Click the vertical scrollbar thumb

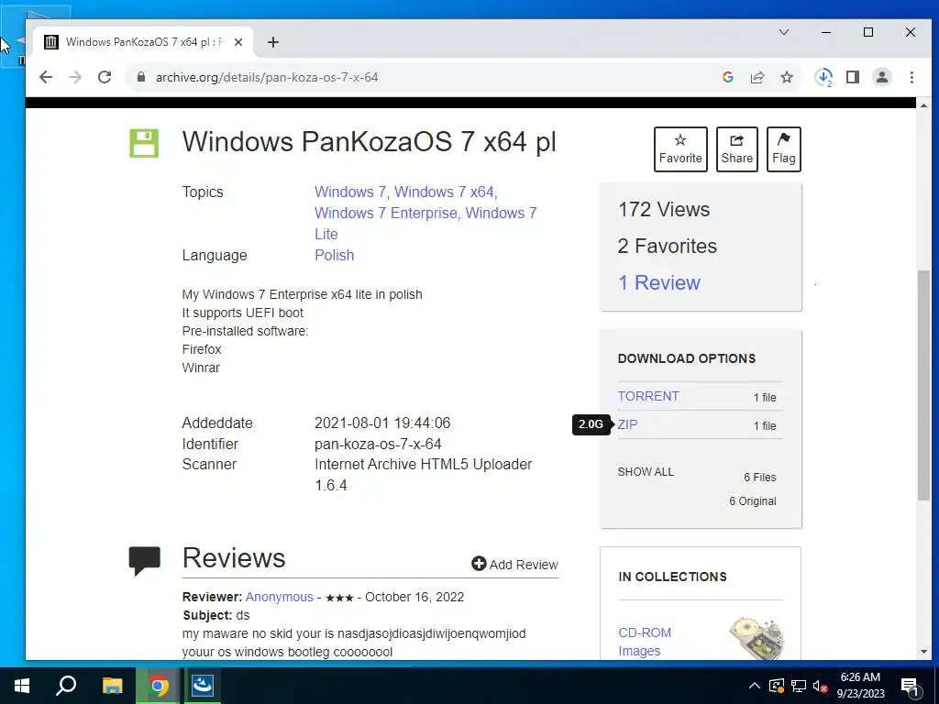click(x=923, y=385)
